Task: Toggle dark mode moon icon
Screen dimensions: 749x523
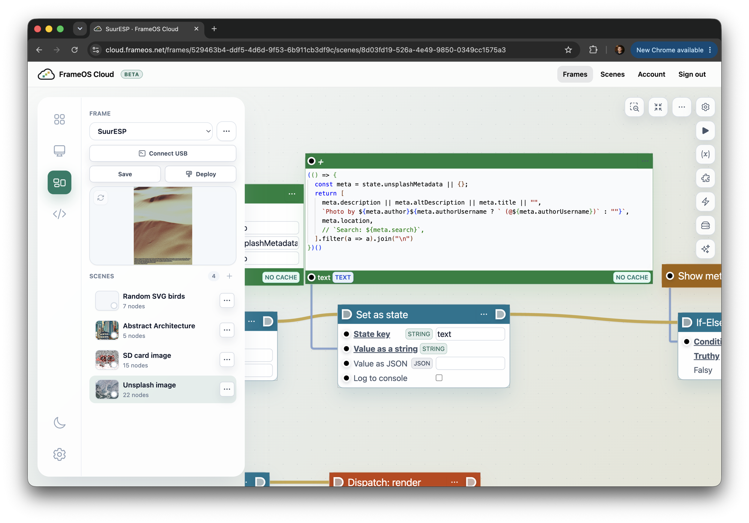Action: [x=59, y=423]
